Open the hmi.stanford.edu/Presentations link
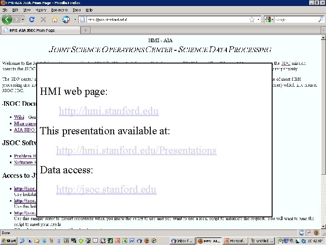Image resolution: width=326 pixels, height=245 pixels. (x=136, y=150)
